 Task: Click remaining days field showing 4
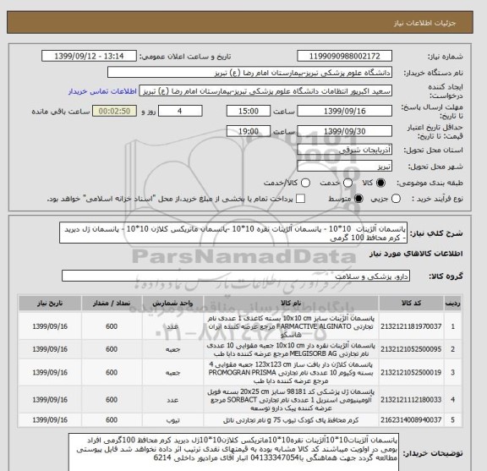tap(180, 112)
